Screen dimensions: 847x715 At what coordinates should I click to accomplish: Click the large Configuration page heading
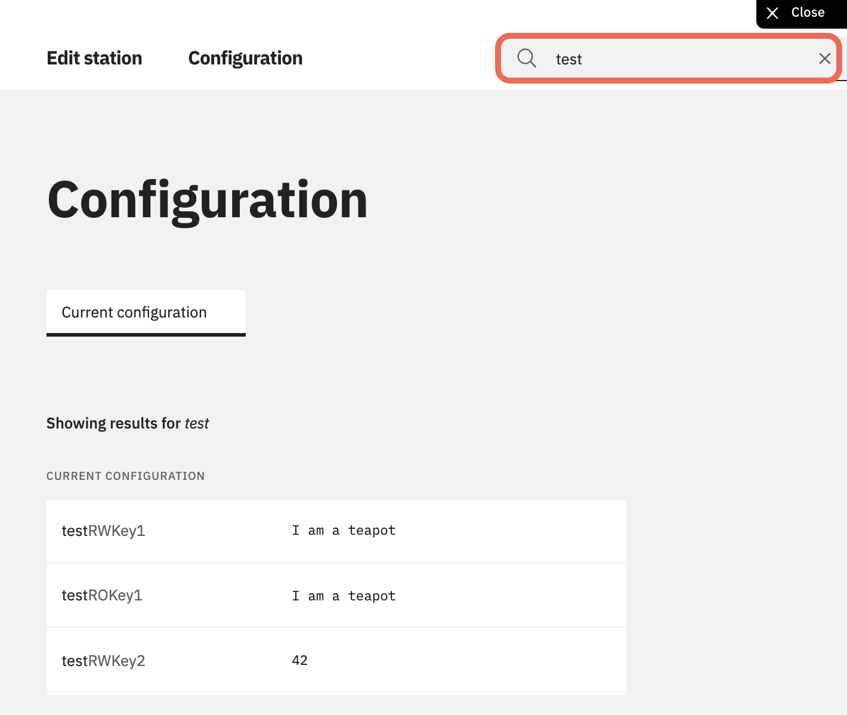(x=208, y=202)
